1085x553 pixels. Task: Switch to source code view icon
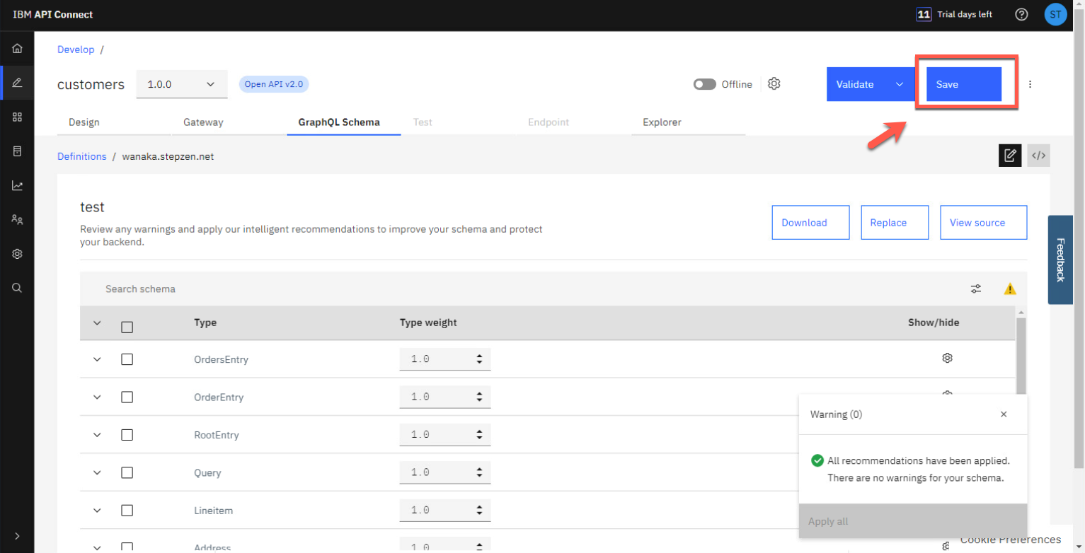tap(1038, 156)
